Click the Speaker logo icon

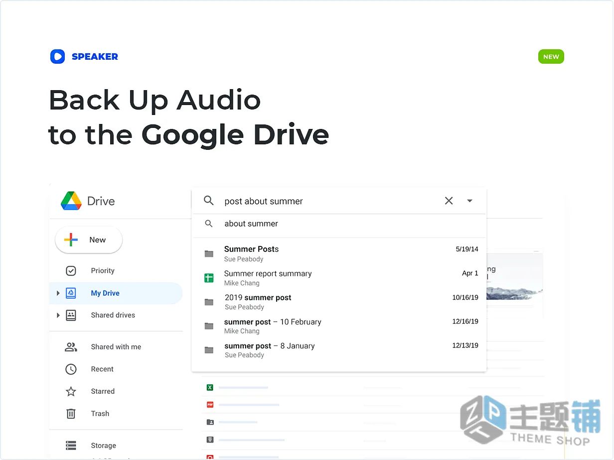coord(58,56)
